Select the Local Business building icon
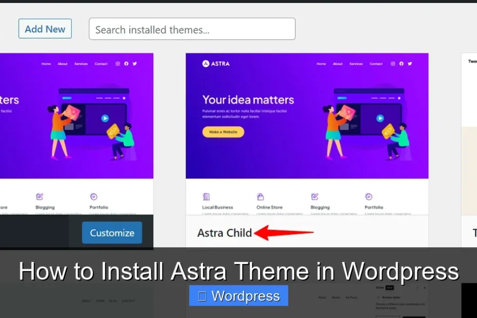477x318 pixels. [207, 196]
